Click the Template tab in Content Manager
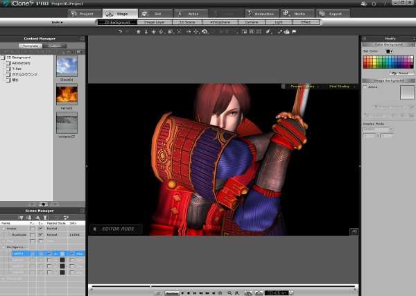 31,46
